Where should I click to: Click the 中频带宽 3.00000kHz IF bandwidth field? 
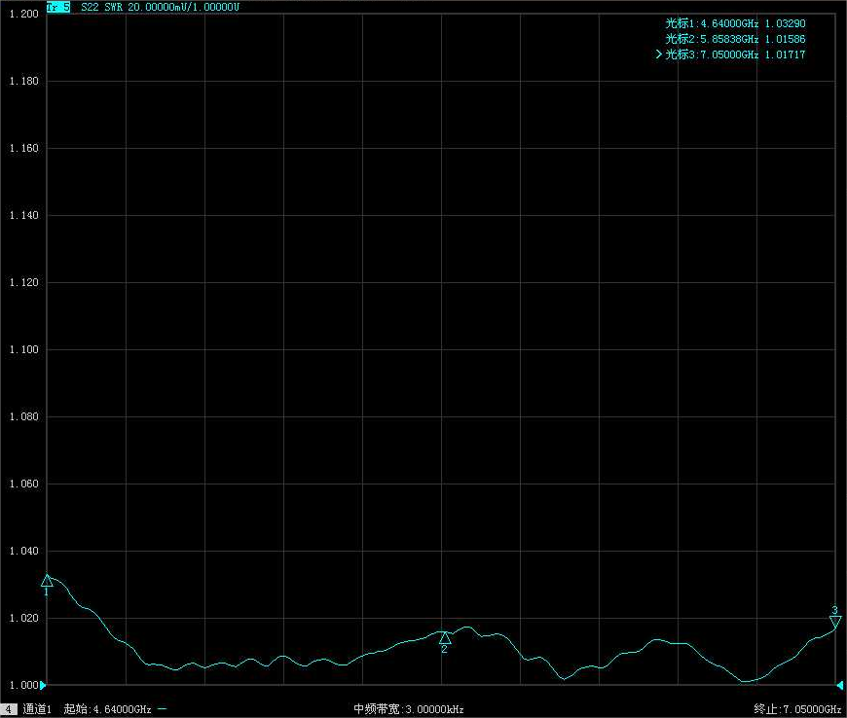tap(409, 710)
